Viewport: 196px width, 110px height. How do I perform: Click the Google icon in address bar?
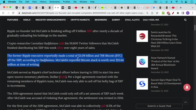pyautogui.click(x=147, y=13)
